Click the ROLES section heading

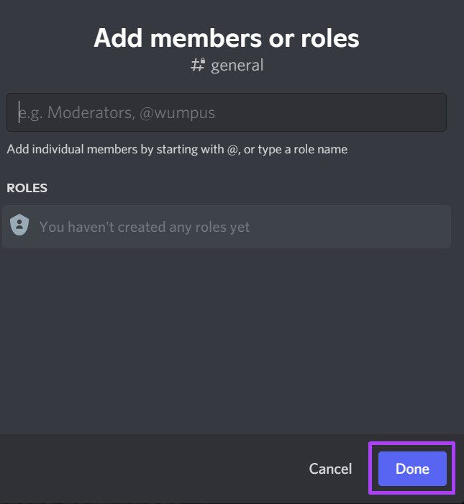click(x=27, y=188)
